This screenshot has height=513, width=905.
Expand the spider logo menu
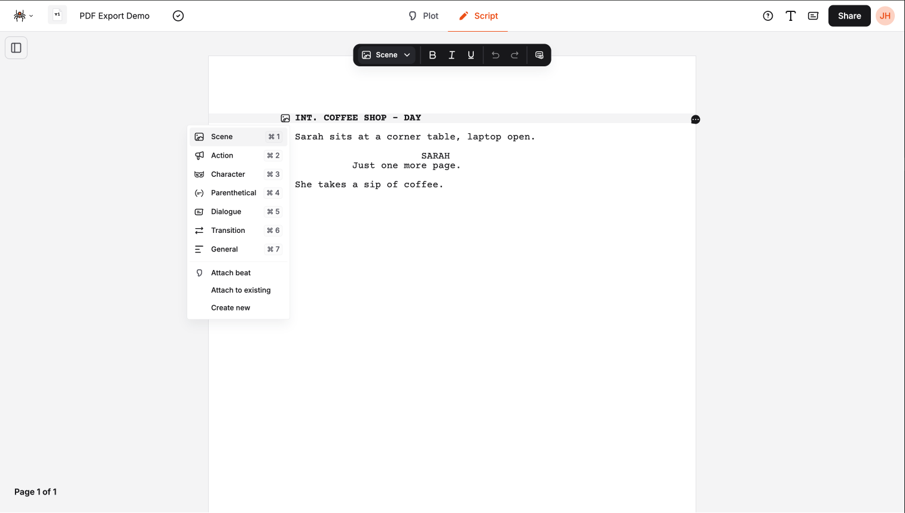tap(22, 16)
